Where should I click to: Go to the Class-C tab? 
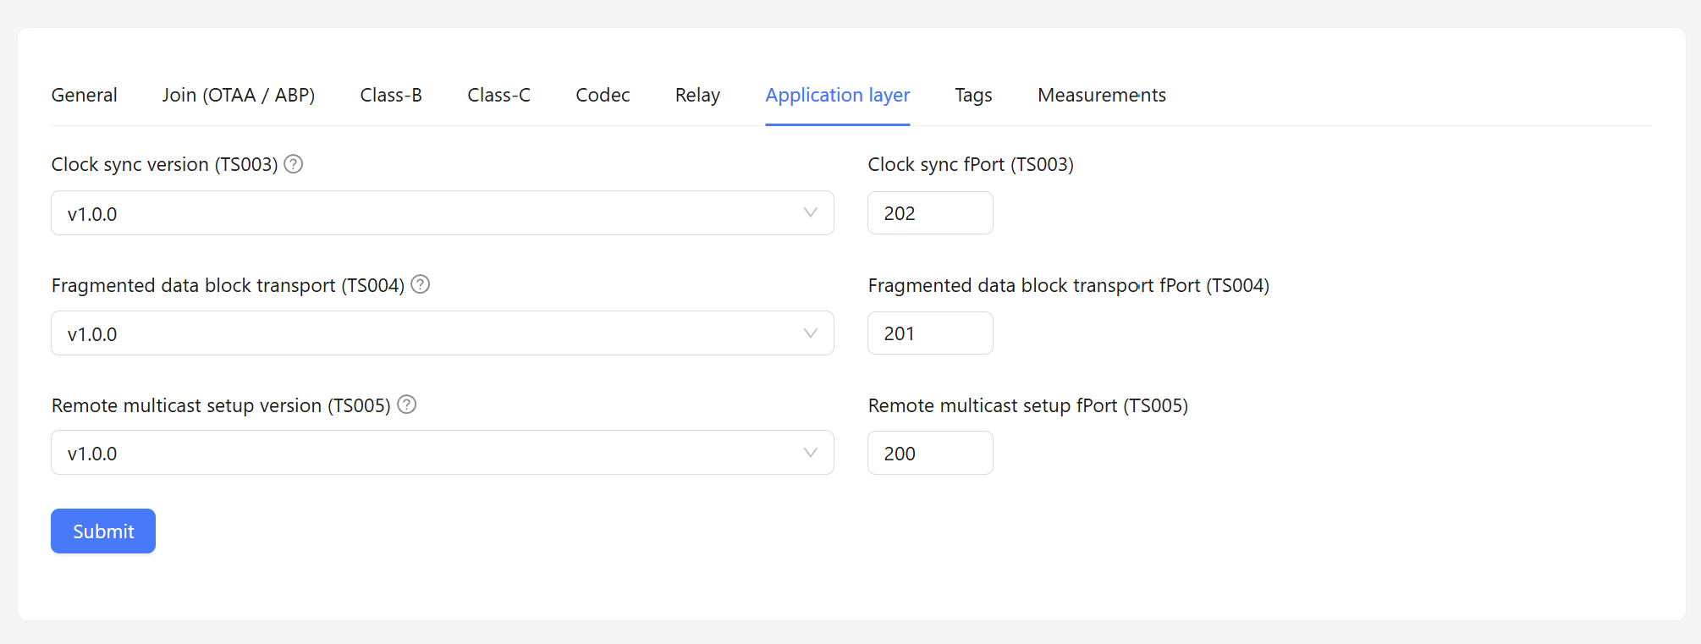[499, 95]
